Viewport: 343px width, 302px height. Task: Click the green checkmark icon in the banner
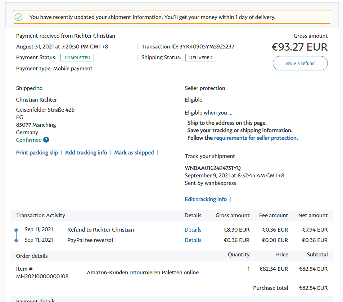pyautogui.click(x=19, y=17)
